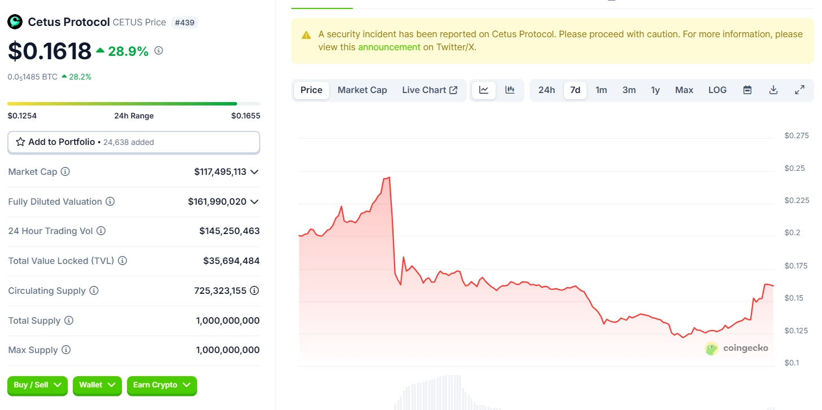Click the star icon in Add to Portfolio
This screenshot has width=822, height=410.
tap(20, 142)
